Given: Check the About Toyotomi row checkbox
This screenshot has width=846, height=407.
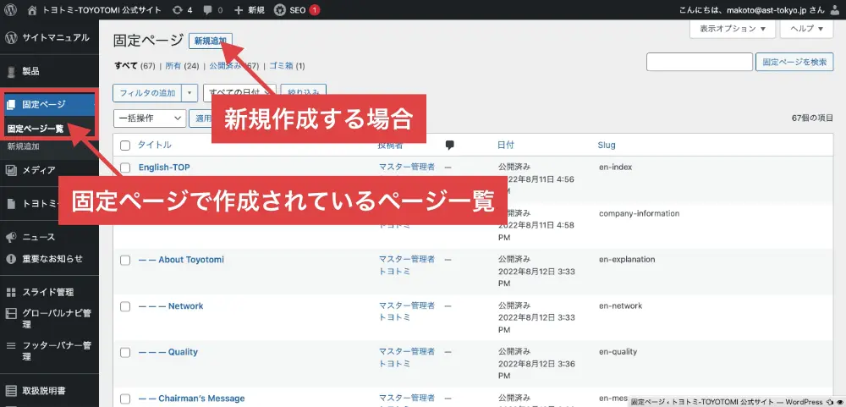Looking at the screenshot, I should click(x=125, y=260).
